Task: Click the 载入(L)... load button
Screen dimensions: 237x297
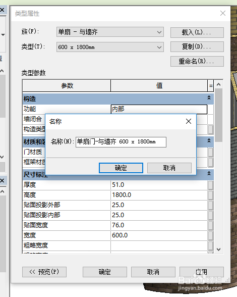Action: click(x=197, y=32)
